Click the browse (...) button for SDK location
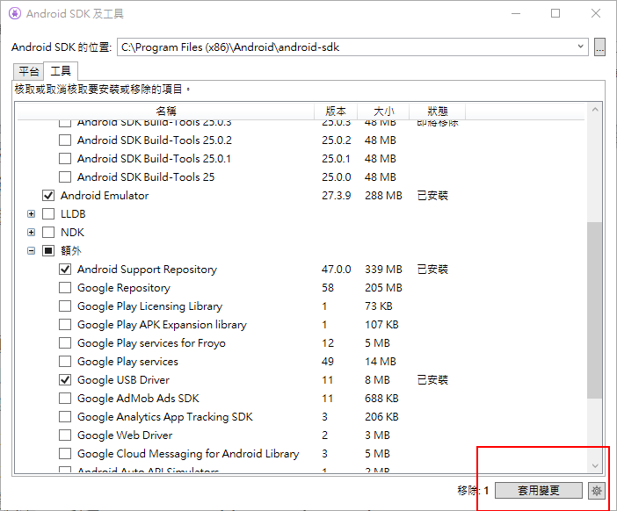617x511 pixels. tap(599, 47)
